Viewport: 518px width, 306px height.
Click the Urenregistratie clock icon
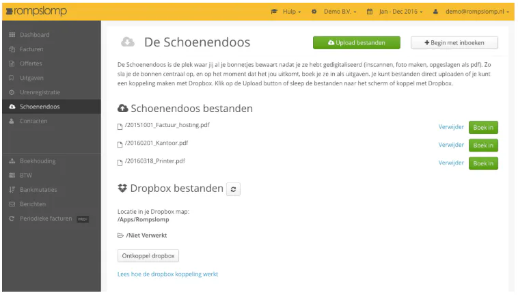(12, 92)
